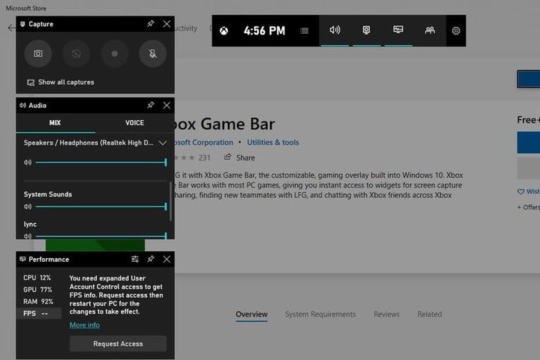Toggle the Audio widget from Game Bar
Screen dimensions: 540x360
pyautogui.click(x=334, y=30)
